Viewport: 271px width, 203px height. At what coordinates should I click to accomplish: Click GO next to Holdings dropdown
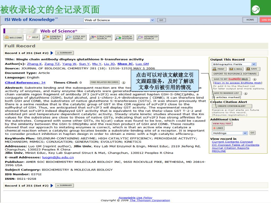click(x=252, y=133)
